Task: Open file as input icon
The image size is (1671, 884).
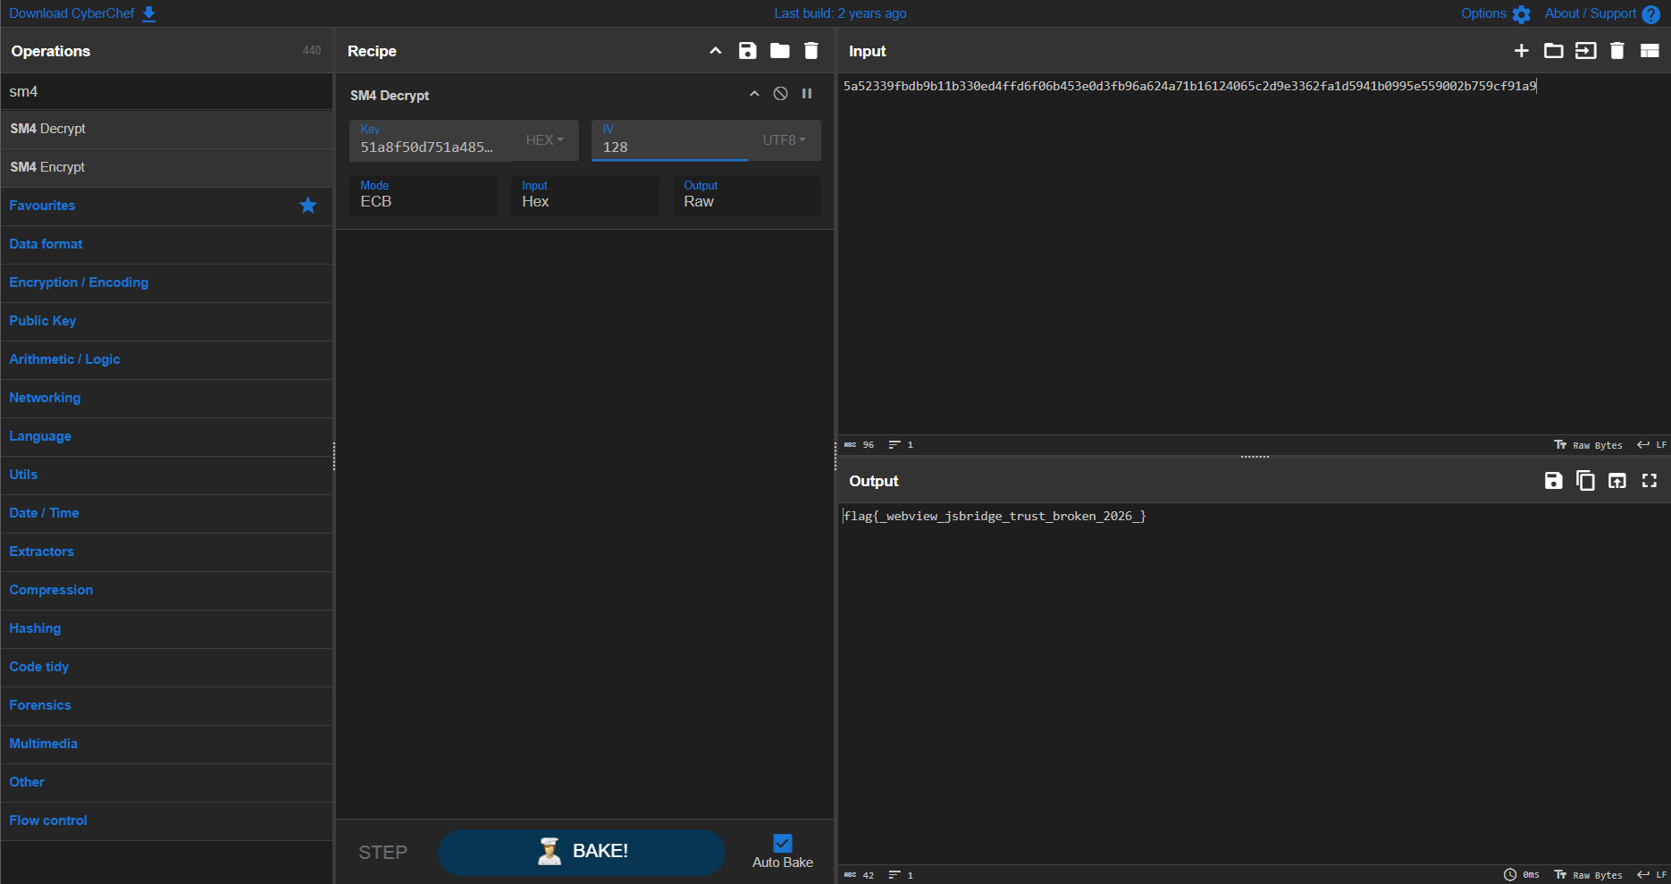Action: pyautogui.click(x=1554, y=51)
